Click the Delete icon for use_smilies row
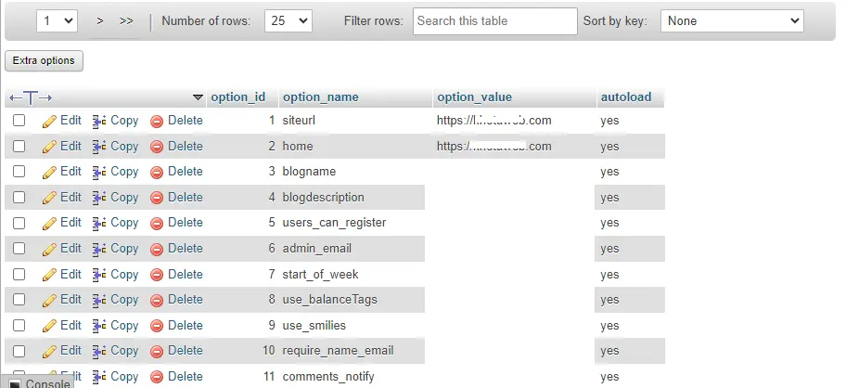The width and height of the screenshot is (846, 388). (x=157, y=326)
